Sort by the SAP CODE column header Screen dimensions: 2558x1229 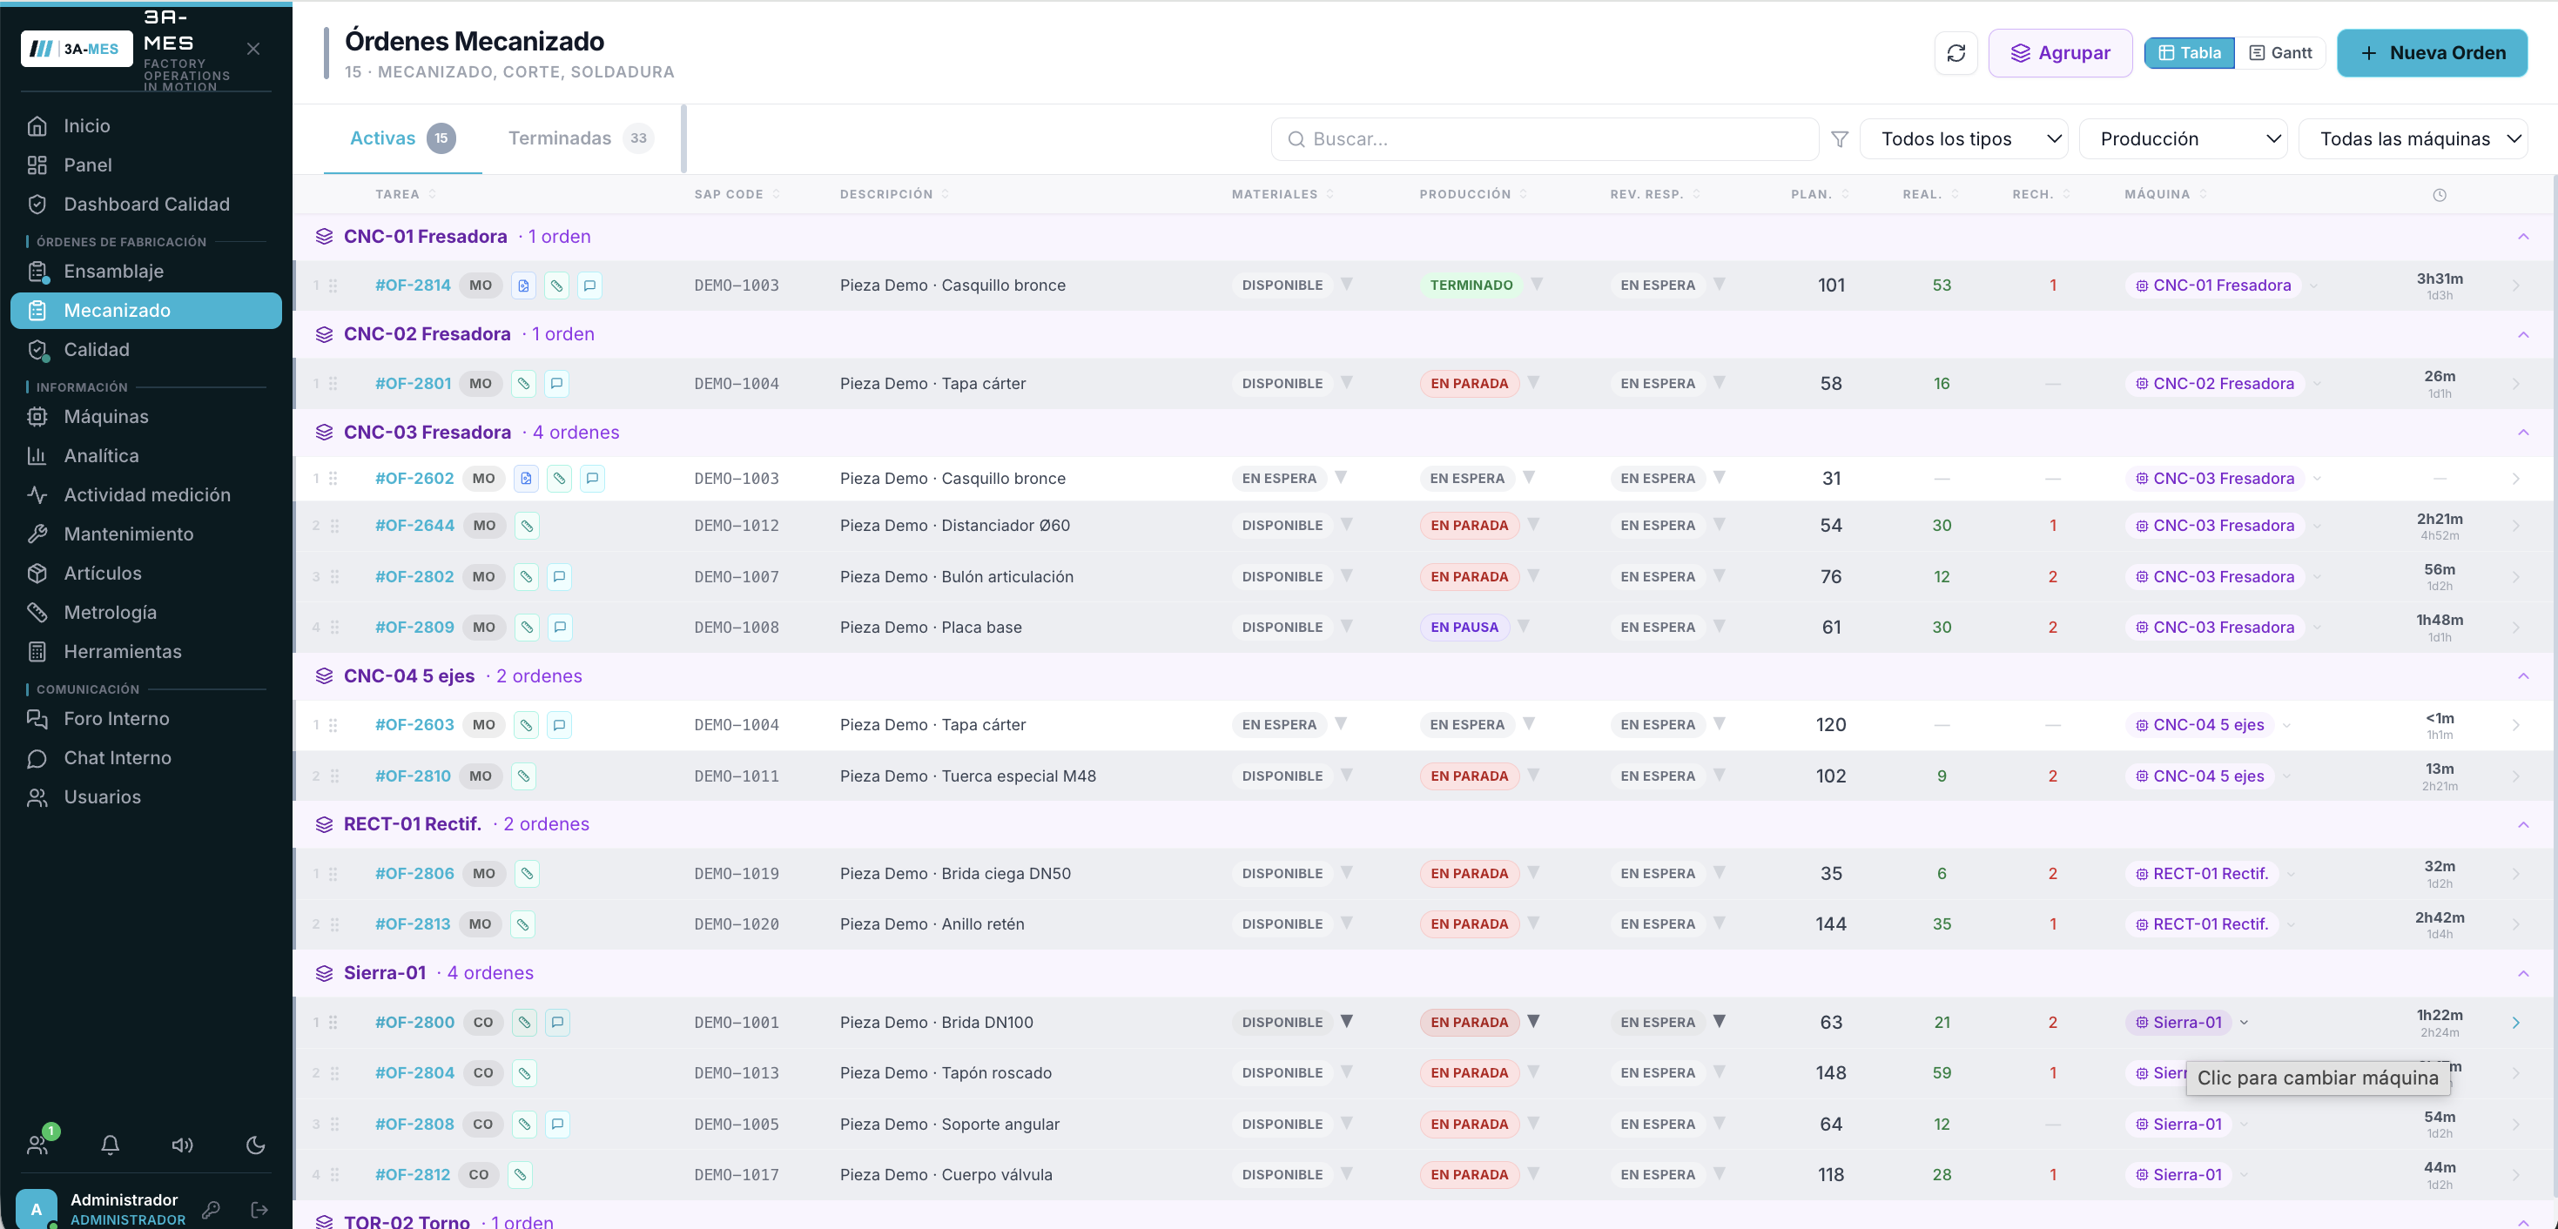[737, 195]
